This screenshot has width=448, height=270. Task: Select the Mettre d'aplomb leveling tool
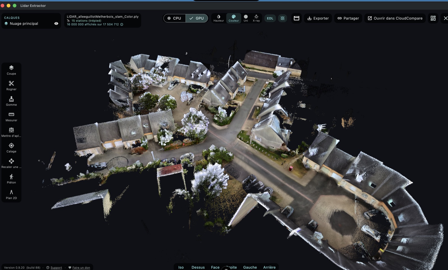11,132
